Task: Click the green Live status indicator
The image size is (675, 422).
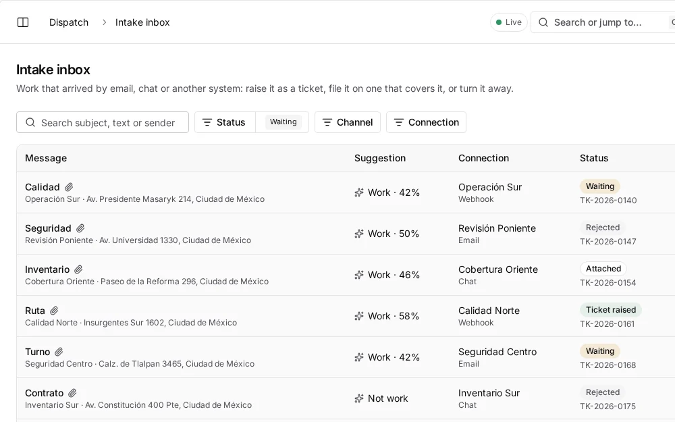Action: pyautogui.click(x=509, y=22)
